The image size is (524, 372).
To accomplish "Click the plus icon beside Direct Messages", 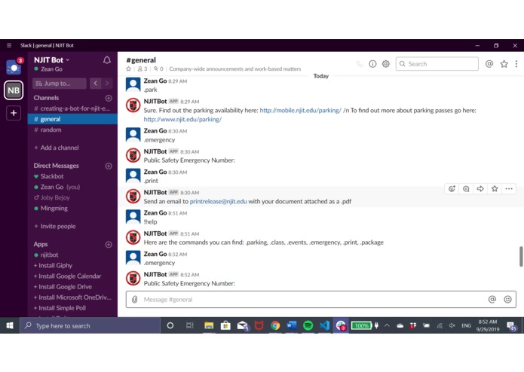I will tap(109, 166).
